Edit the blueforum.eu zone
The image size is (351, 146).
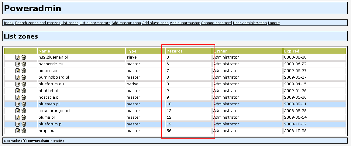click(x=18, y=84)
